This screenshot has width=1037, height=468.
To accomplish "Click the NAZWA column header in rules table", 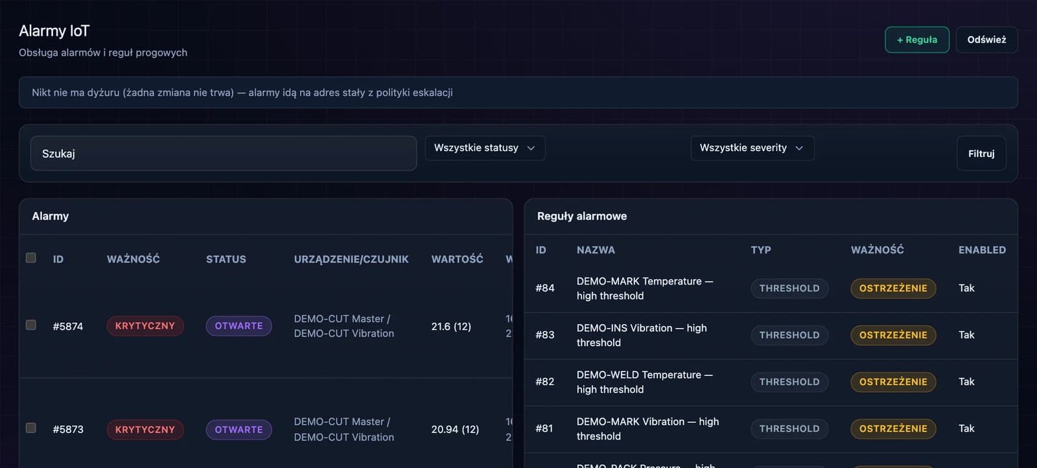I will [x=596, y=250].
